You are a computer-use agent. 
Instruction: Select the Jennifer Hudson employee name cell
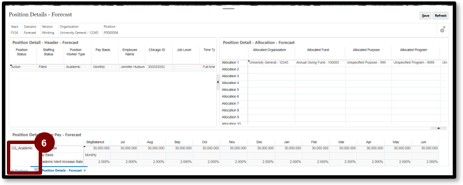(x=132, y=67)
